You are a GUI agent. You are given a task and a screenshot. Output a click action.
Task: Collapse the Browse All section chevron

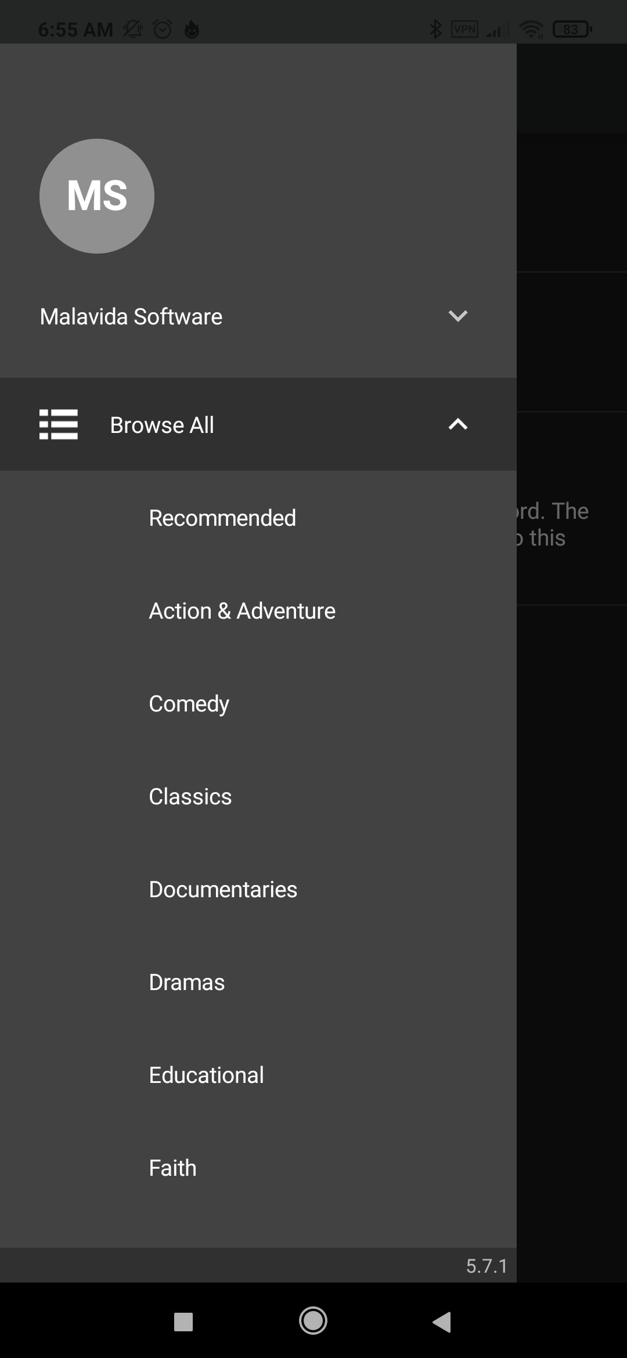458,424
